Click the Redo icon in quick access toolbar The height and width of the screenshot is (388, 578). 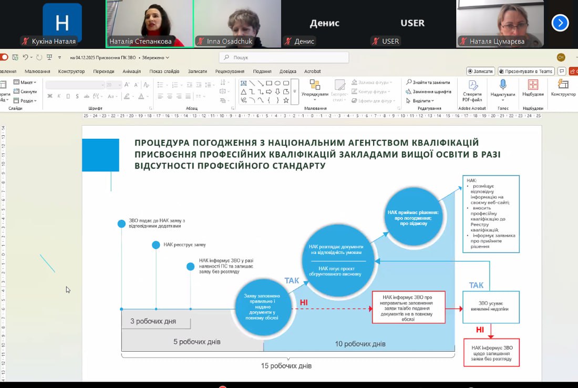point(39,57)
